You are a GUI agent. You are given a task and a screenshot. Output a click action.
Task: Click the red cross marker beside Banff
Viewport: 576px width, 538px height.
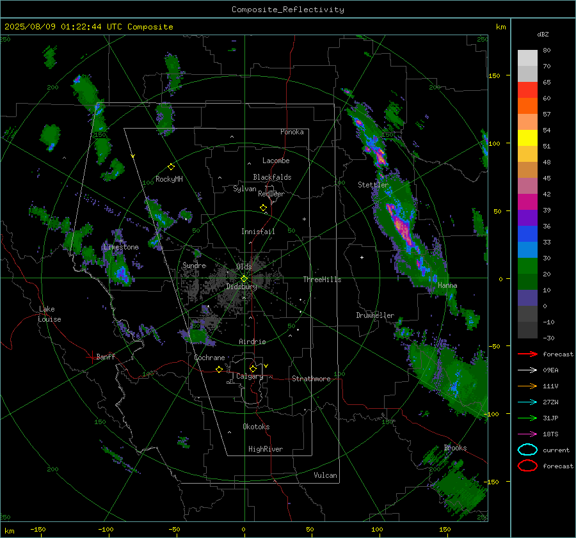92,357
